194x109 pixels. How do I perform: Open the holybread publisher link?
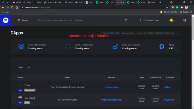click(169, 100)
